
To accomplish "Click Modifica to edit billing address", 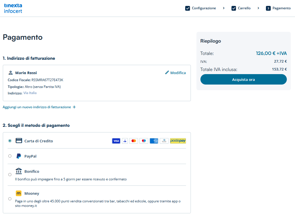I will pyautogui.click(x=175, y=73).
